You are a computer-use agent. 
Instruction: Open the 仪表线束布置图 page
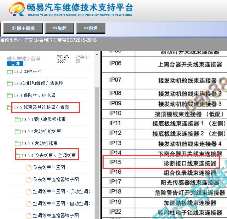pos(49,167)
